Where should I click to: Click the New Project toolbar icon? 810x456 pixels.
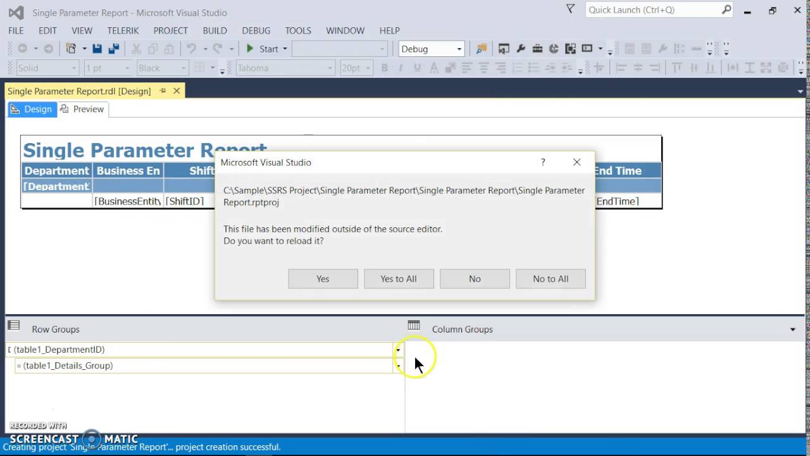(71, 49)
